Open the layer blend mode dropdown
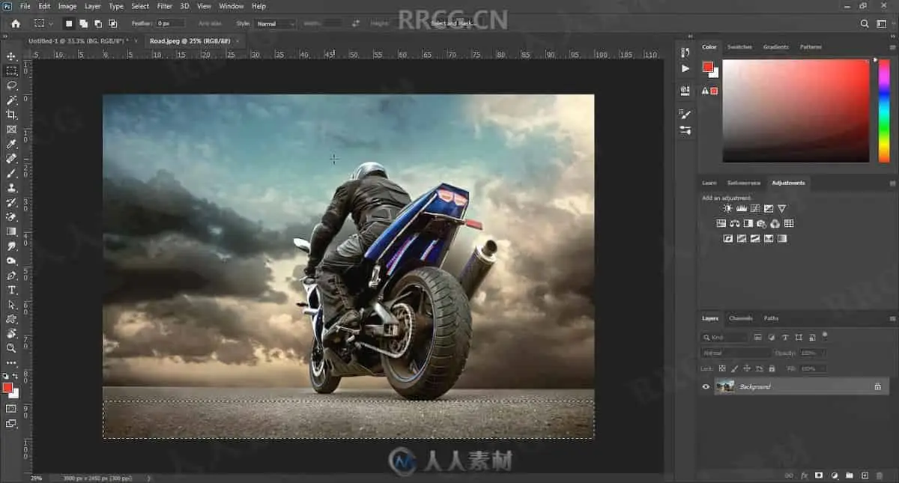899x483 pixels. click(x=736, y=353)
